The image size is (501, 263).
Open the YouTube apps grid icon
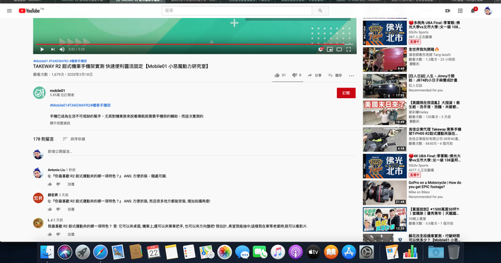point(460,10)
